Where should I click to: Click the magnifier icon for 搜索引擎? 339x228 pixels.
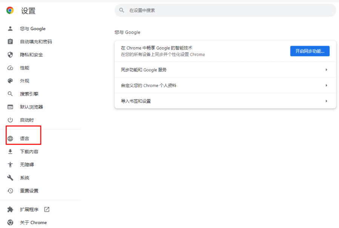(10, 94)
